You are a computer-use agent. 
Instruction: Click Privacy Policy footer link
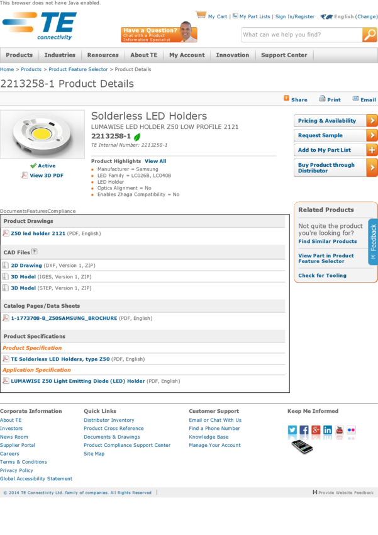[x=16, y=470]
